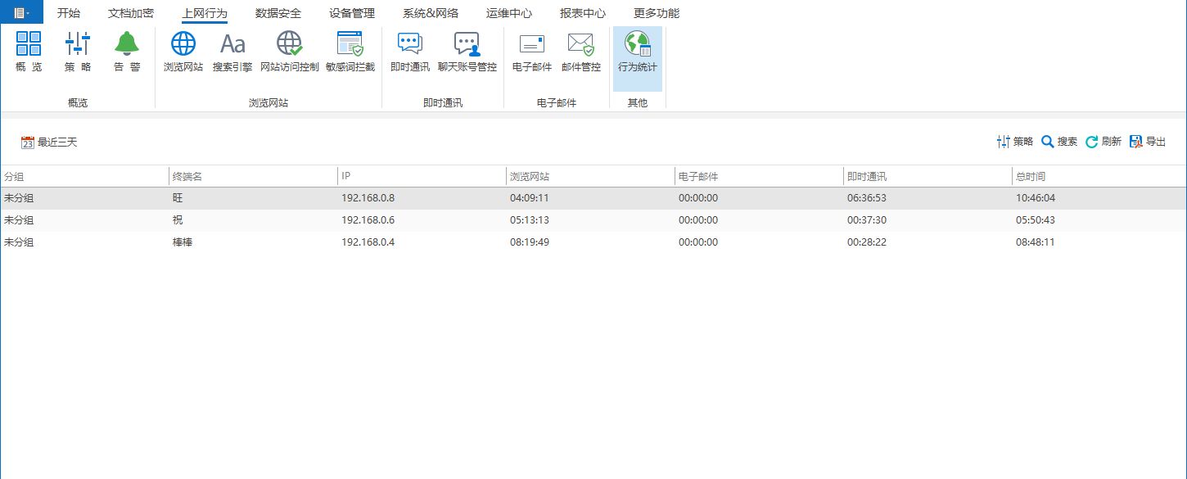This screenshot has height=479, width=1187.
Task: Sort by the 浏览网站 column header
Action: pos(590,176)
